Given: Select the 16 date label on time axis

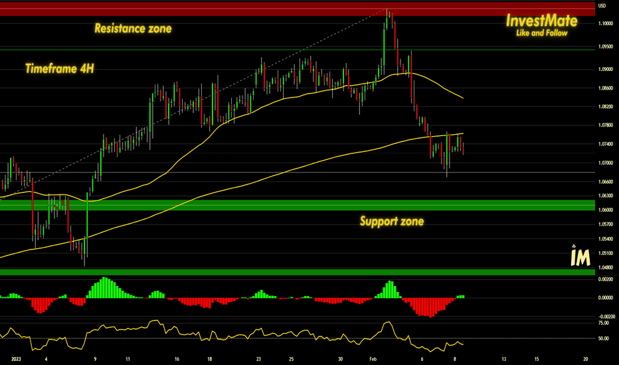Looking at the screenshot, I should pyautogui.click(x=177, y=359).
